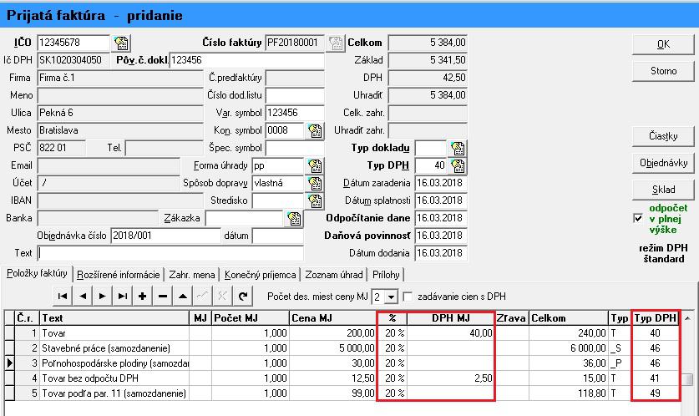Go to first invoice item record
This screenshot has width=699, height=416.
tap(63, 296)
